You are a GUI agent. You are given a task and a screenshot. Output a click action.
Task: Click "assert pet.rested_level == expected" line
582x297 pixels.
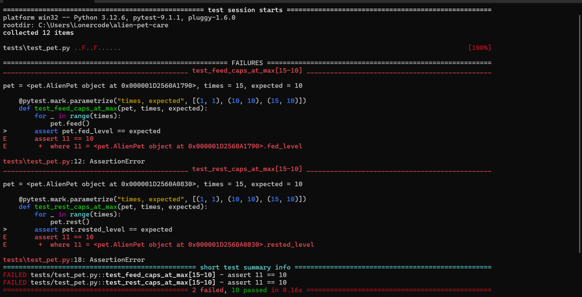[103, 230]
